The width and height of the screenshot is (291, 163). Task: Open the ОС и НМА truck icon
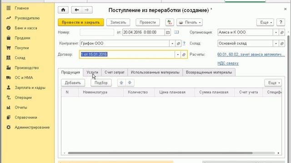[x=9, y=77]
